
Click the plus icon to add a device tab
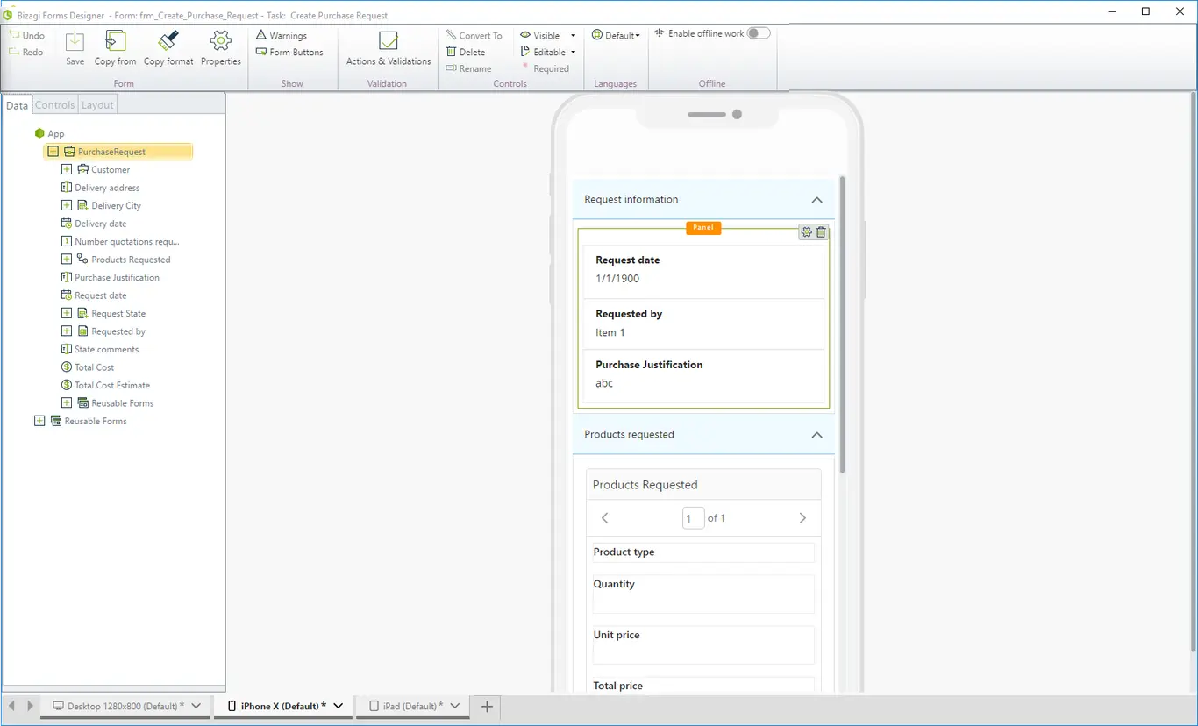click(x=488, y=706)
